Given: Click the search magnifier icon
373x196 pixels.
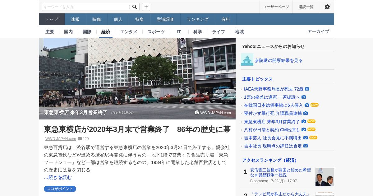Looking at the screenshot, I should pyautogui.click(x=135, y=7).
